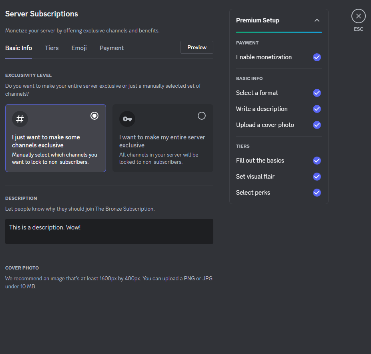Click into the description text field

[109, 231]
